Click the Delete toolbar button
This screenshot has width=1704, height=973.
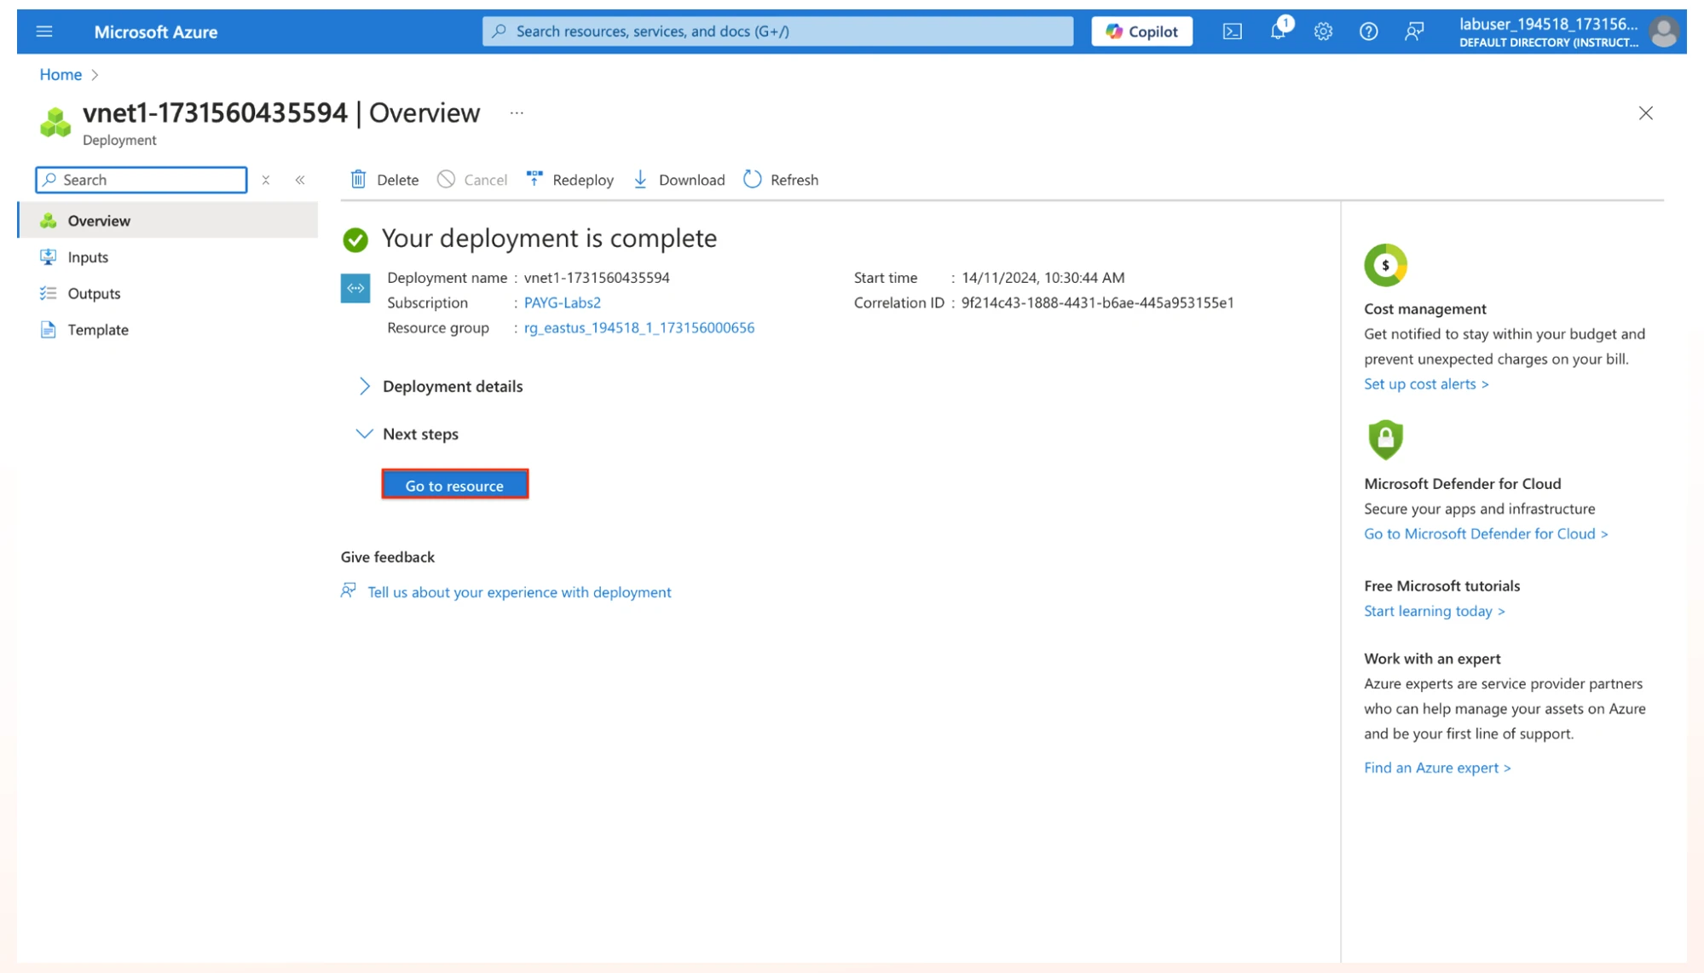(x=384, y=180)
